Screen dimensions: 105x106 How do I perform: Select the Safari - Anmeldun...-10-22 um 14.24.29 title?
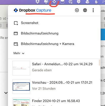tap(62, 64)
